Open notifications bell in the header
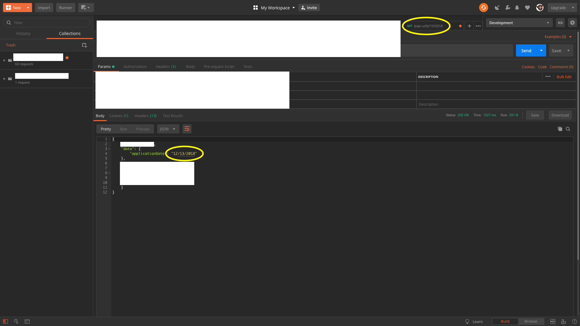 tap(517, 8)
